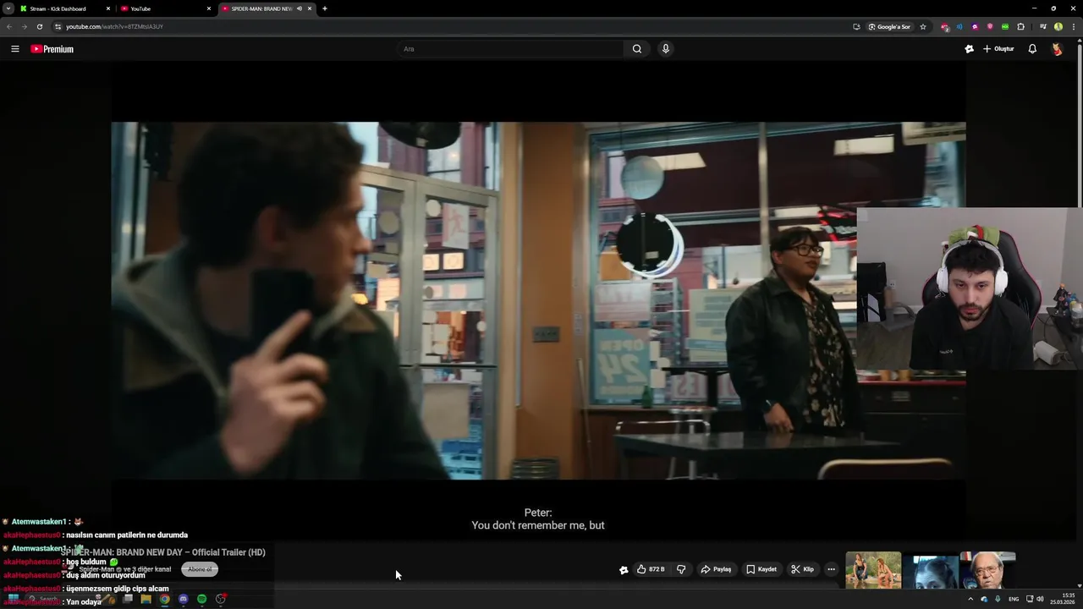Open Discord from the taskbar
The width and height of the screenshot is (1083, 609).
click(x=183, y=599)
